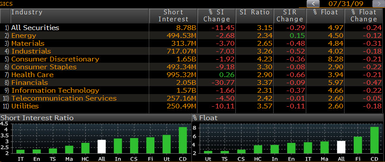Select the 07/31/09 date field
This screenshot has height=162, width=385.
(346, 3)
